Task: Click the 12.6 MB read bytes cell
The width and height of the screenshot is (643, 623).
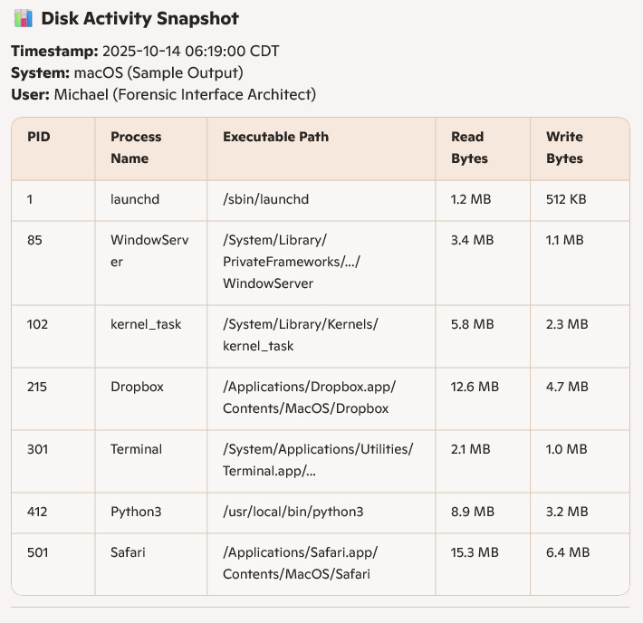Action: 475,387
